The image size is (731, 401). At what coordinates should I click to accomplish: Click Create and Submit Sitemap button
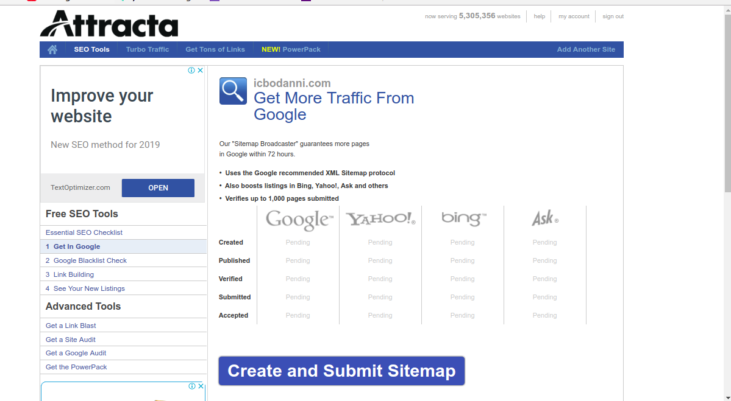[342, 371]
